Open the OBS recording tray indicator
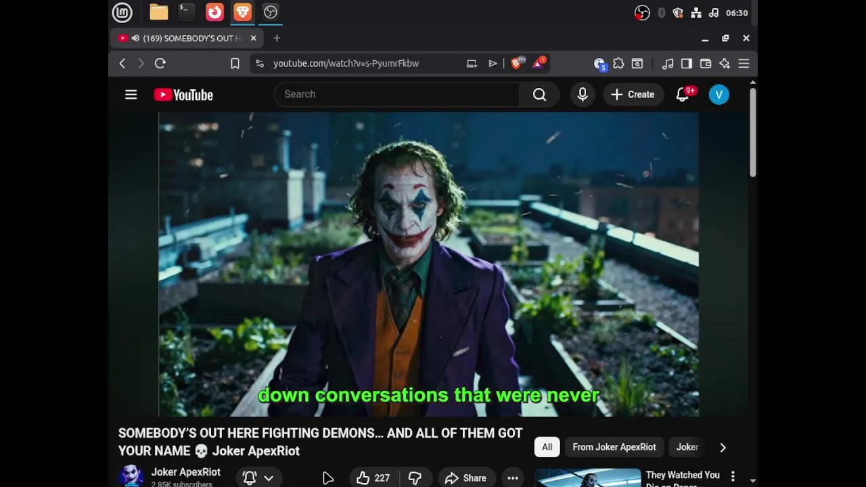The height and width of the screenshot is (487, 866). pos(642,13)
